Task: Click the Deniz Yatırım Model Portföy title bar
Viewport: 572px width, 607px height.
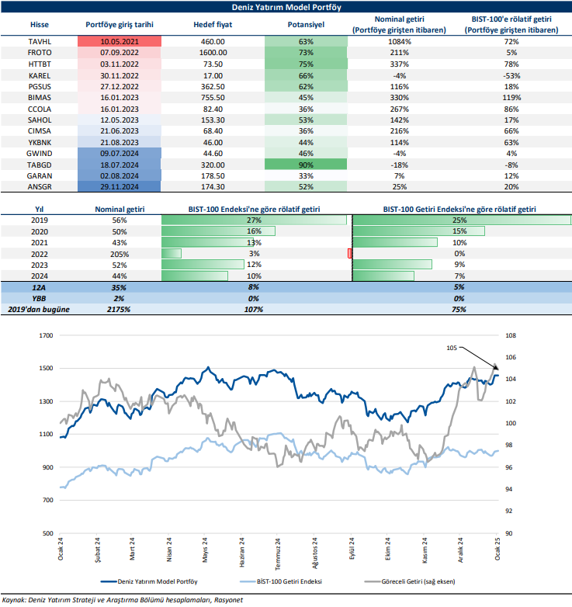Action: coord(286,7)
